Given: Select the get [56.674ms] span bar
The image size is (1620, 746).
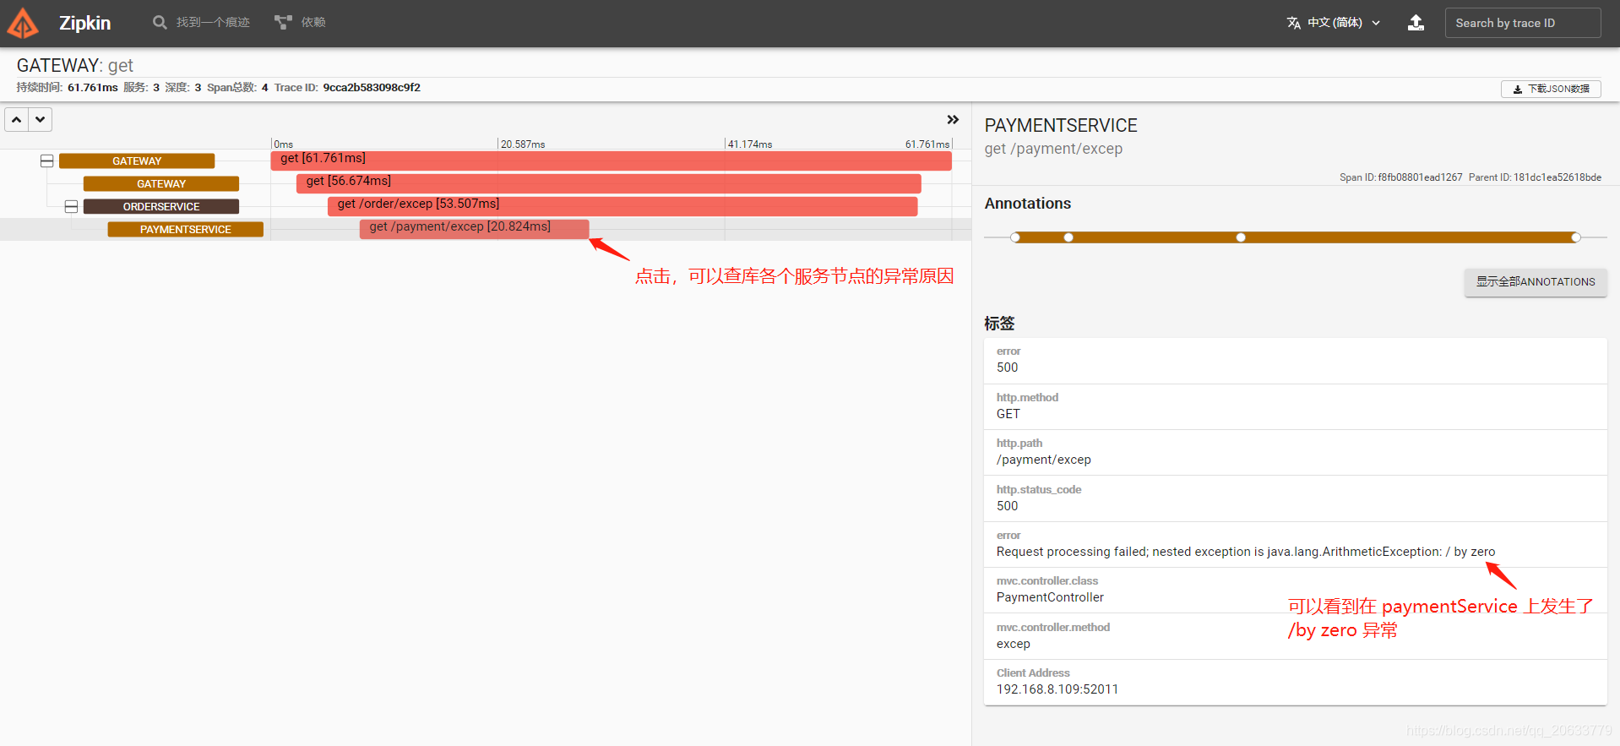Looking at the screenshot, I should [x=609, y=183].
